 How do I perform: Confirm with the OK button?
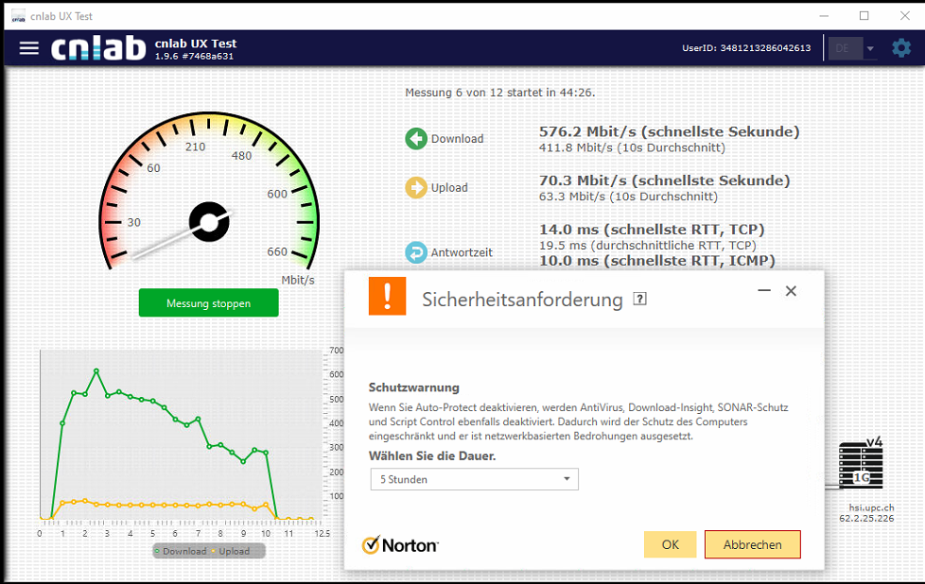pos(670,544)
